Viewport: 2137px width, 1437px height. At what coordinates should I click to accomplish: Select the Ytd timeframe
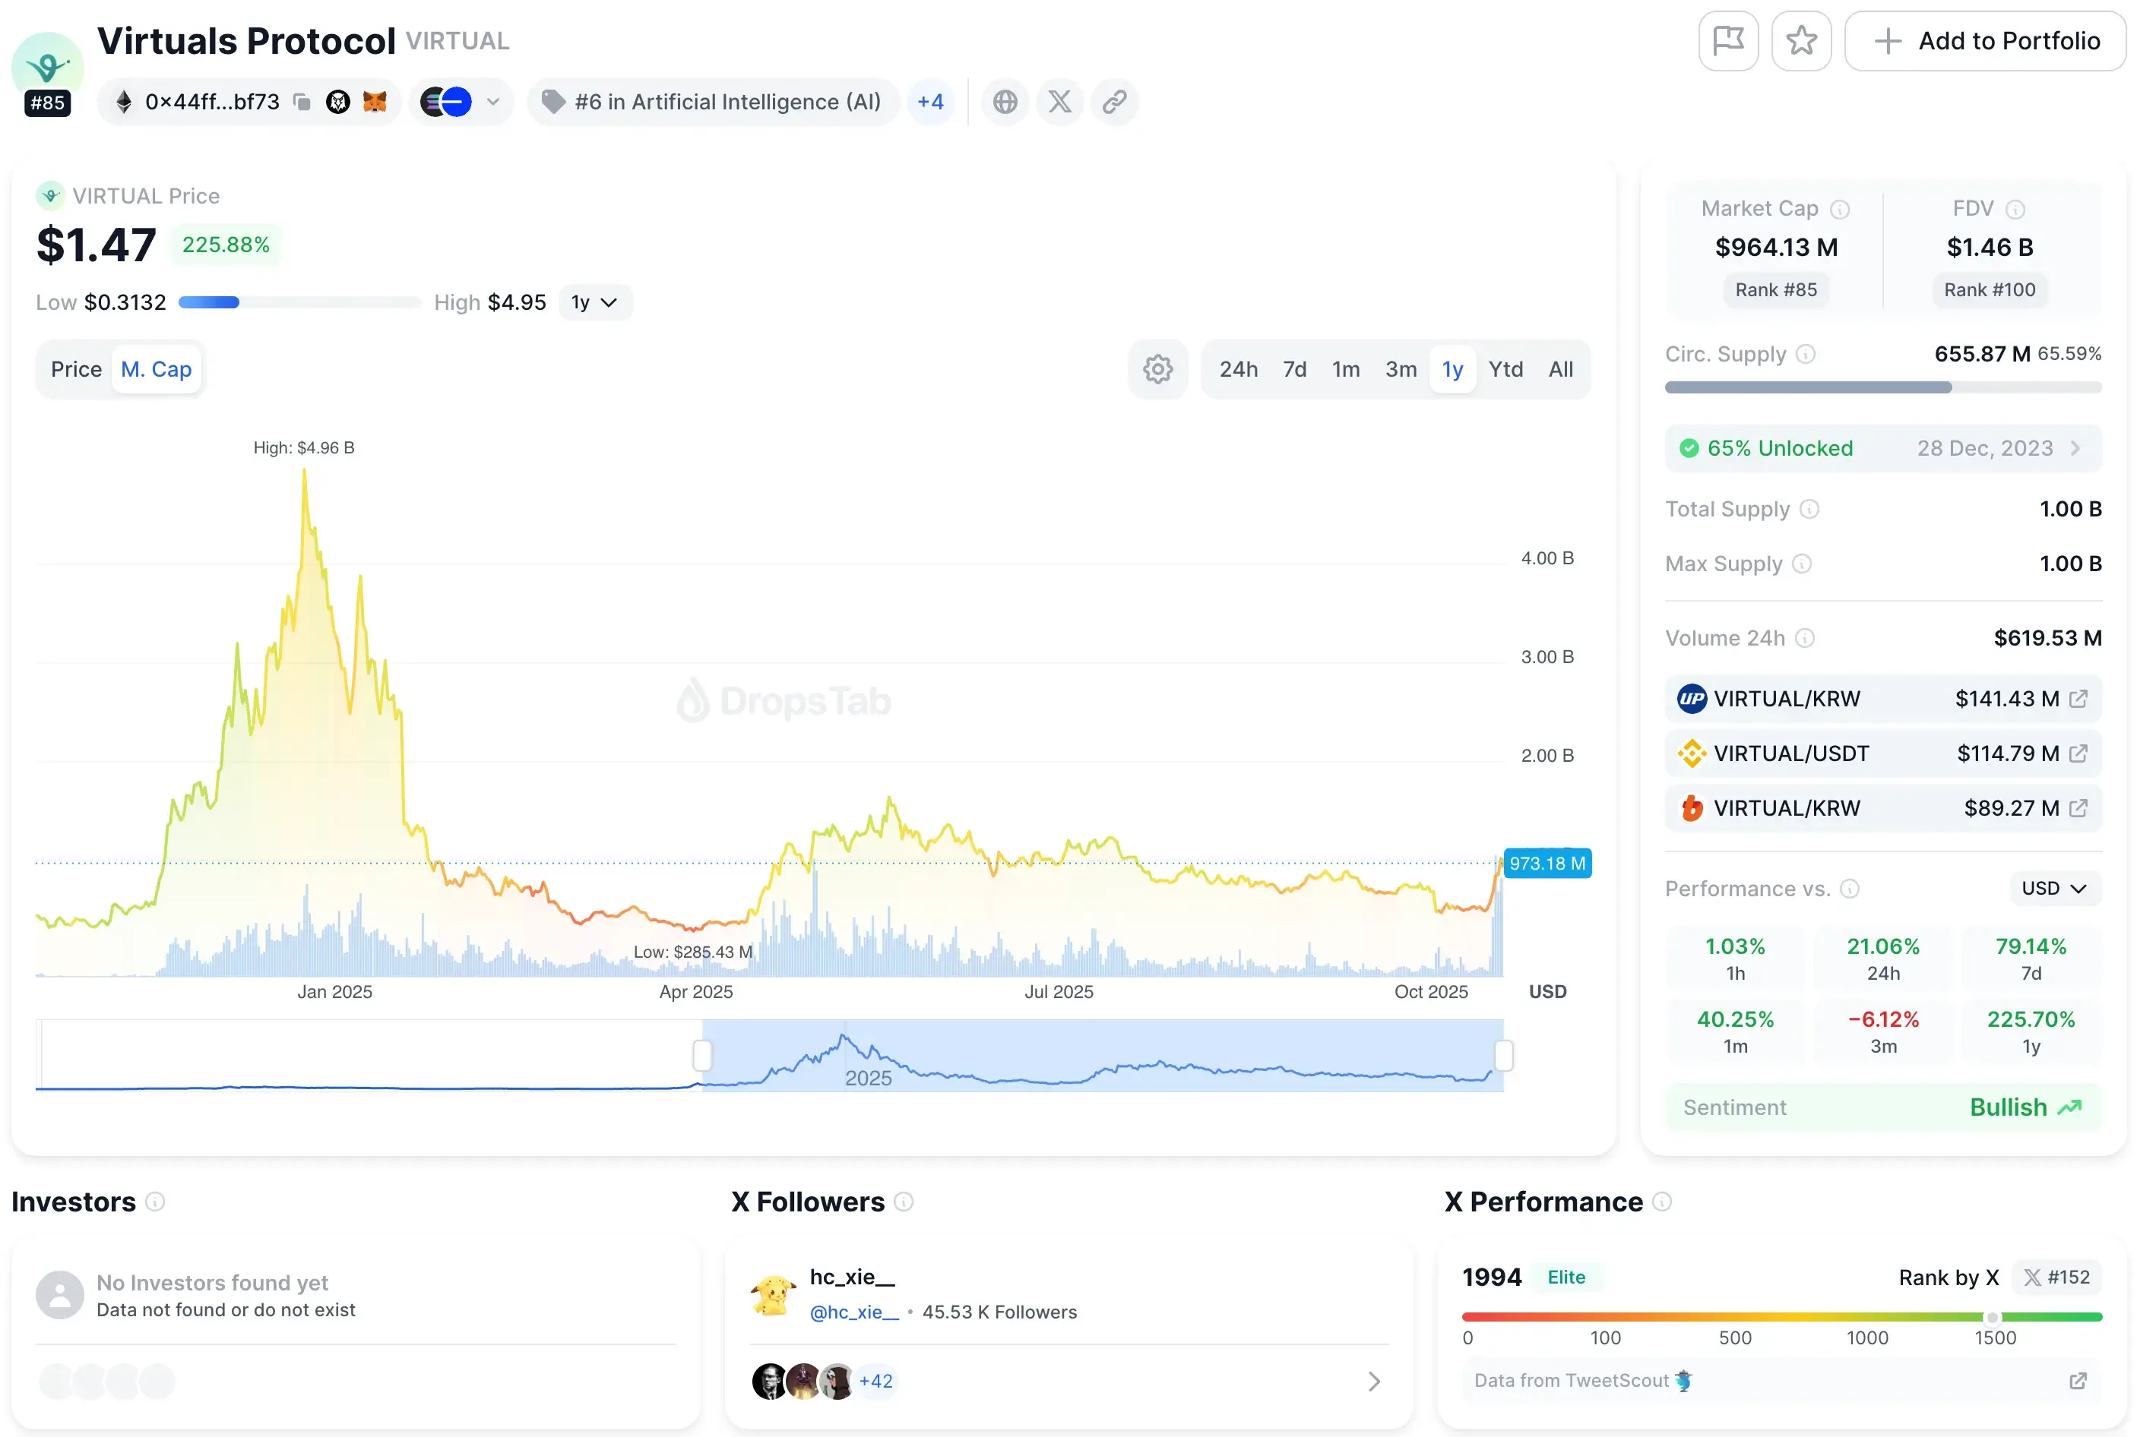(x=1506, y=368)
